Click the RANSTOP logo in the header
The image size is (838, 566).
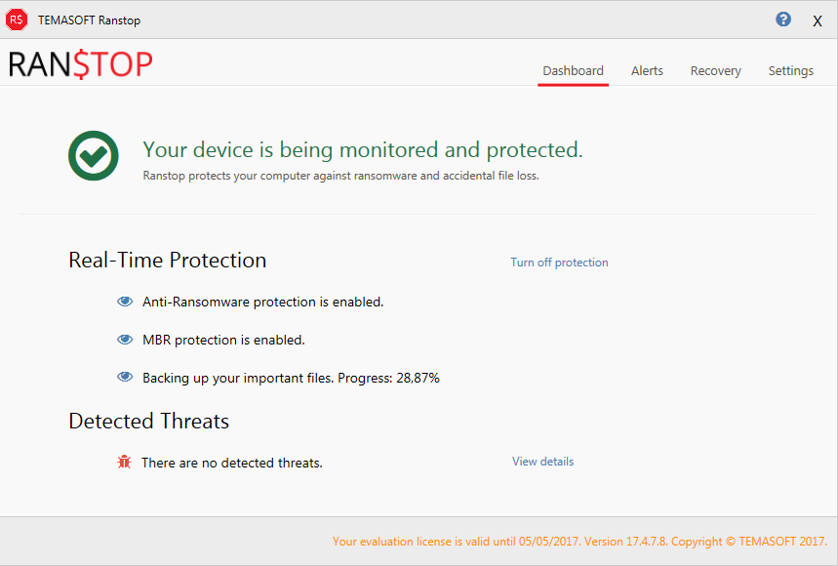click(x=81, y=64)
